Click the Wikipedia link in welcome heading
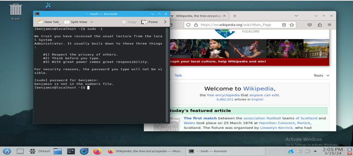This screenshot has width=353, height=156. 258,88
